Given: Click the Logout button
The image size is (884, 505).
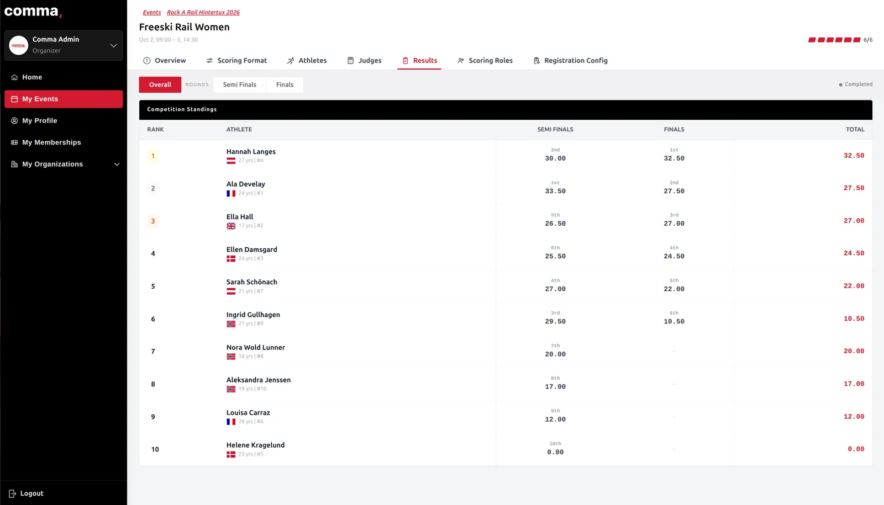Looking at the screenshot, I should [x=27, y=493].
